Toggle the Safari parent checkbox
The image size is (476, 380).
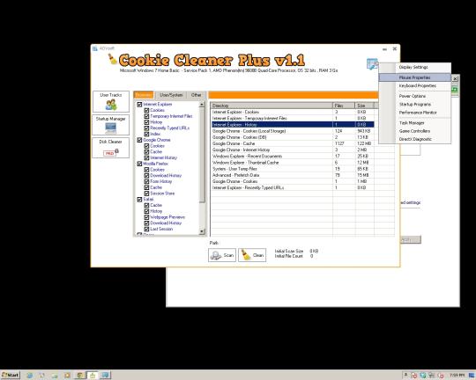(139, 200)
